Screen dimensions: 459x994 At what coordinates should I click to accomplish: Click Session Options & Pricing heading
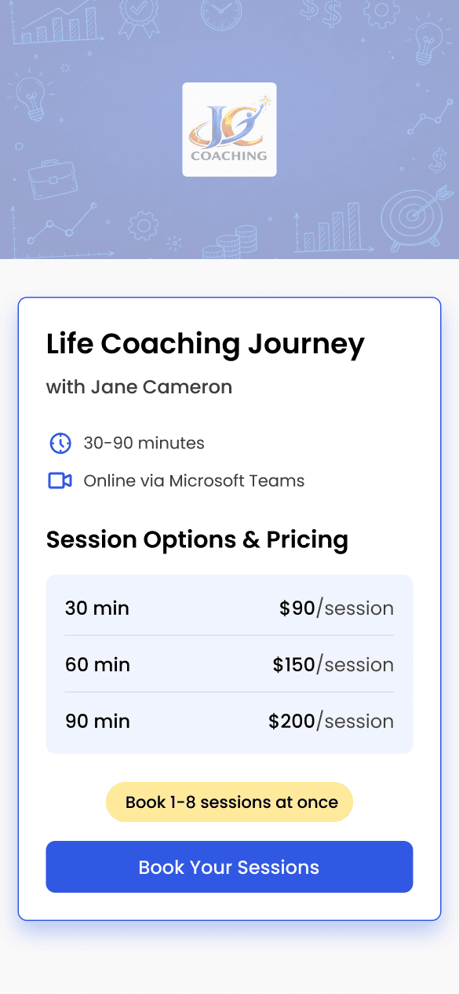point(198,539)
